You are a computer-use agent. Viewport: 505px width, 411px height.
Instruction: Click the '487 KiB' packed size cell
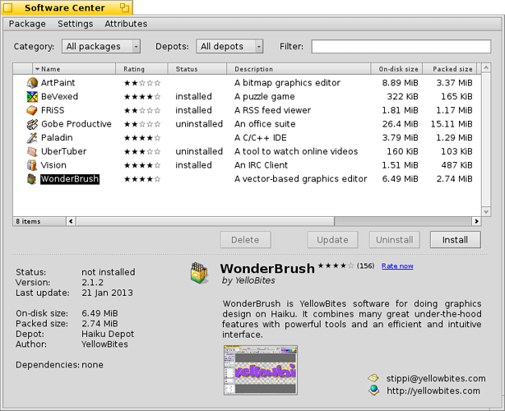tap(456, 165)
